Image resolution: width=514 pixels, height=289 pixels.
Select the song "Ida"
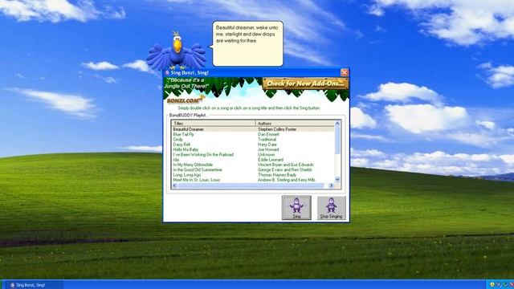point(176,160)
